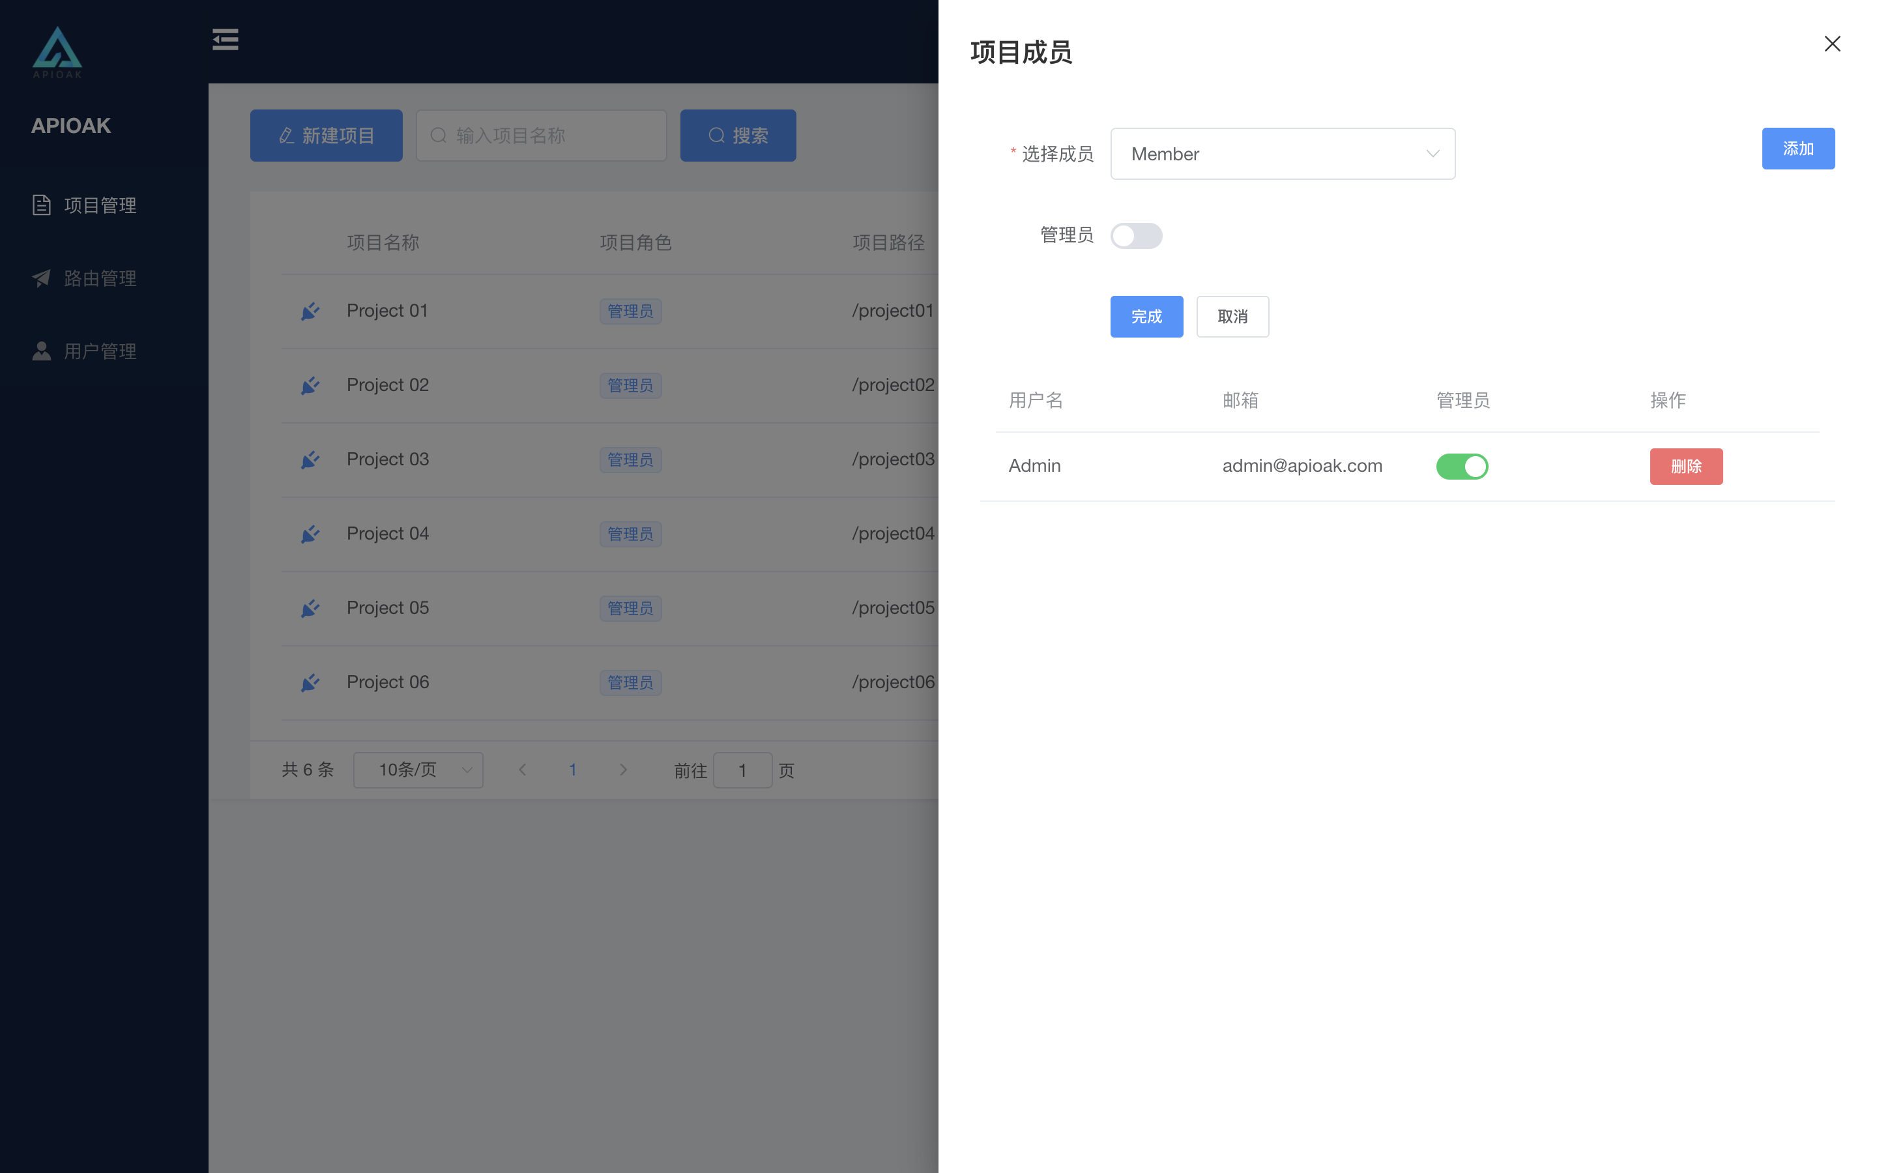Focus the 输入项目名称 search field
Image resolution: width=1877 pixels, height=1173 pixels.
point(540,135)
